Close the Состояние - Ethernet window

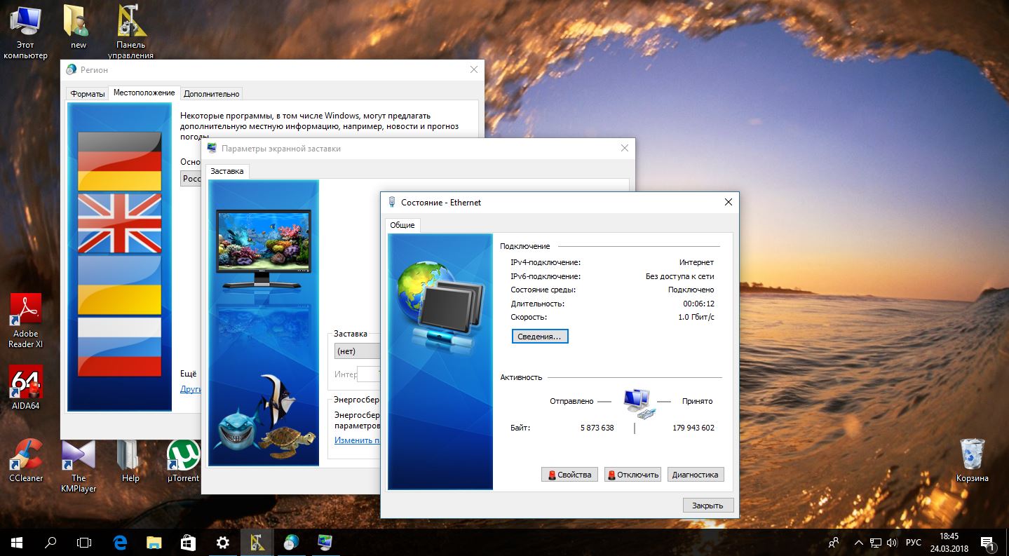pos(729,202)
